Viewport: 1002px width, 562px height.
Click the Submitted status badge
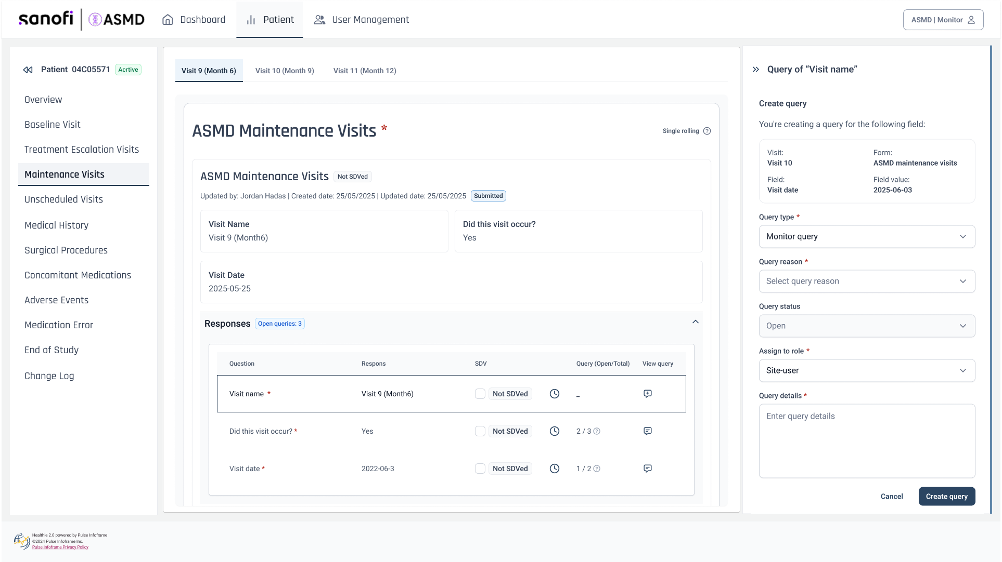point(489,196)
